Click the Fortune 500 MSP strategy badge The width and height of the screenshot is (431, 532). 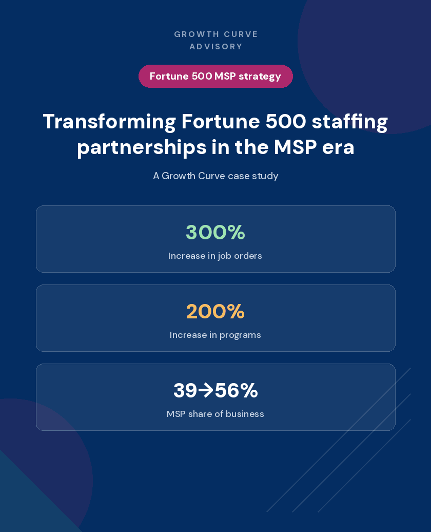[215, 77]
